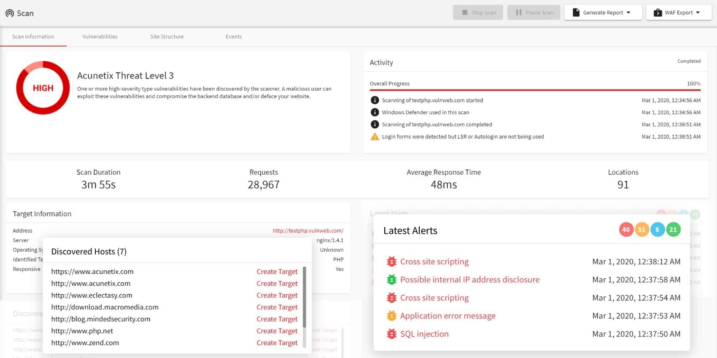Click info icon beside 'Scanning of testphp.vulnweb.com started'
Screen dimensions: 717x358
[x=375, y=100]
